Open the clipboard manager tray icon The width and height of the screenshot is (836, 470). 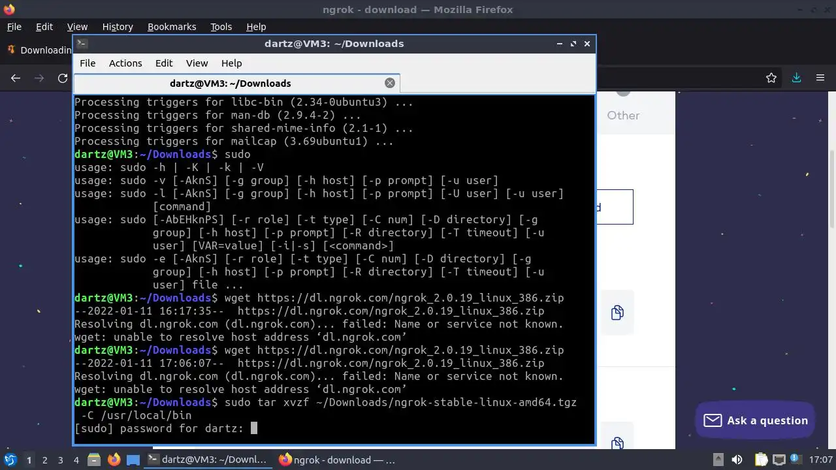point(761,460)
